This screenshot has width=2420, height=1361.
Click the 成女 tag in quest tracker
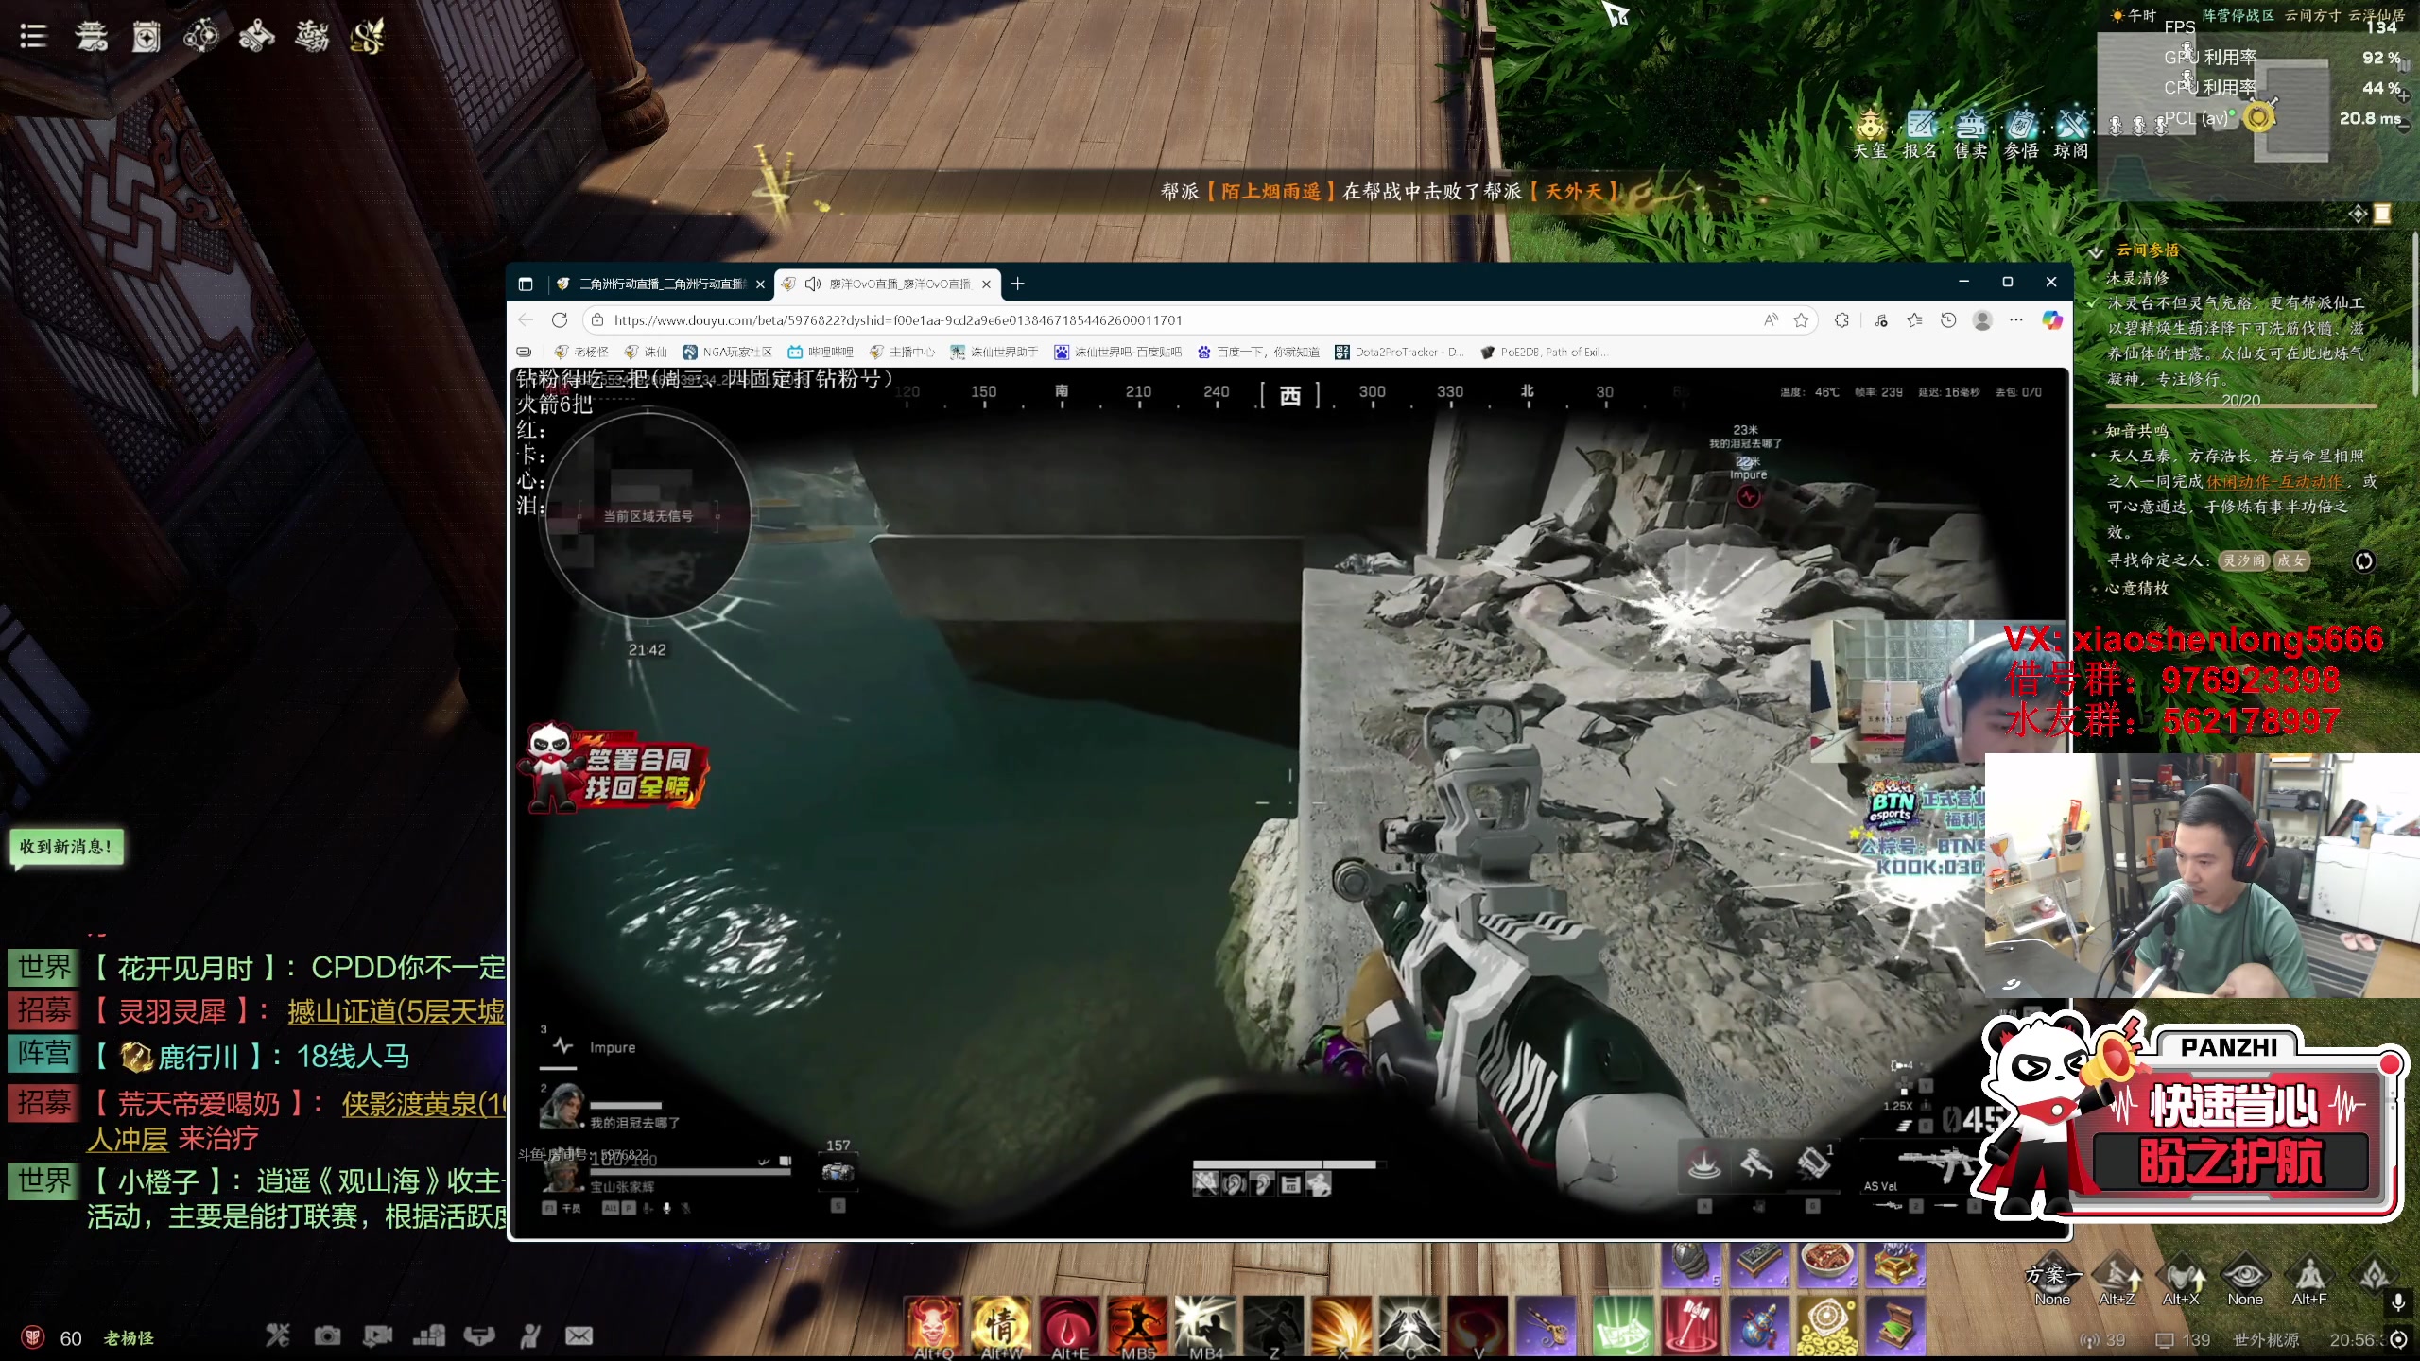2290,560
